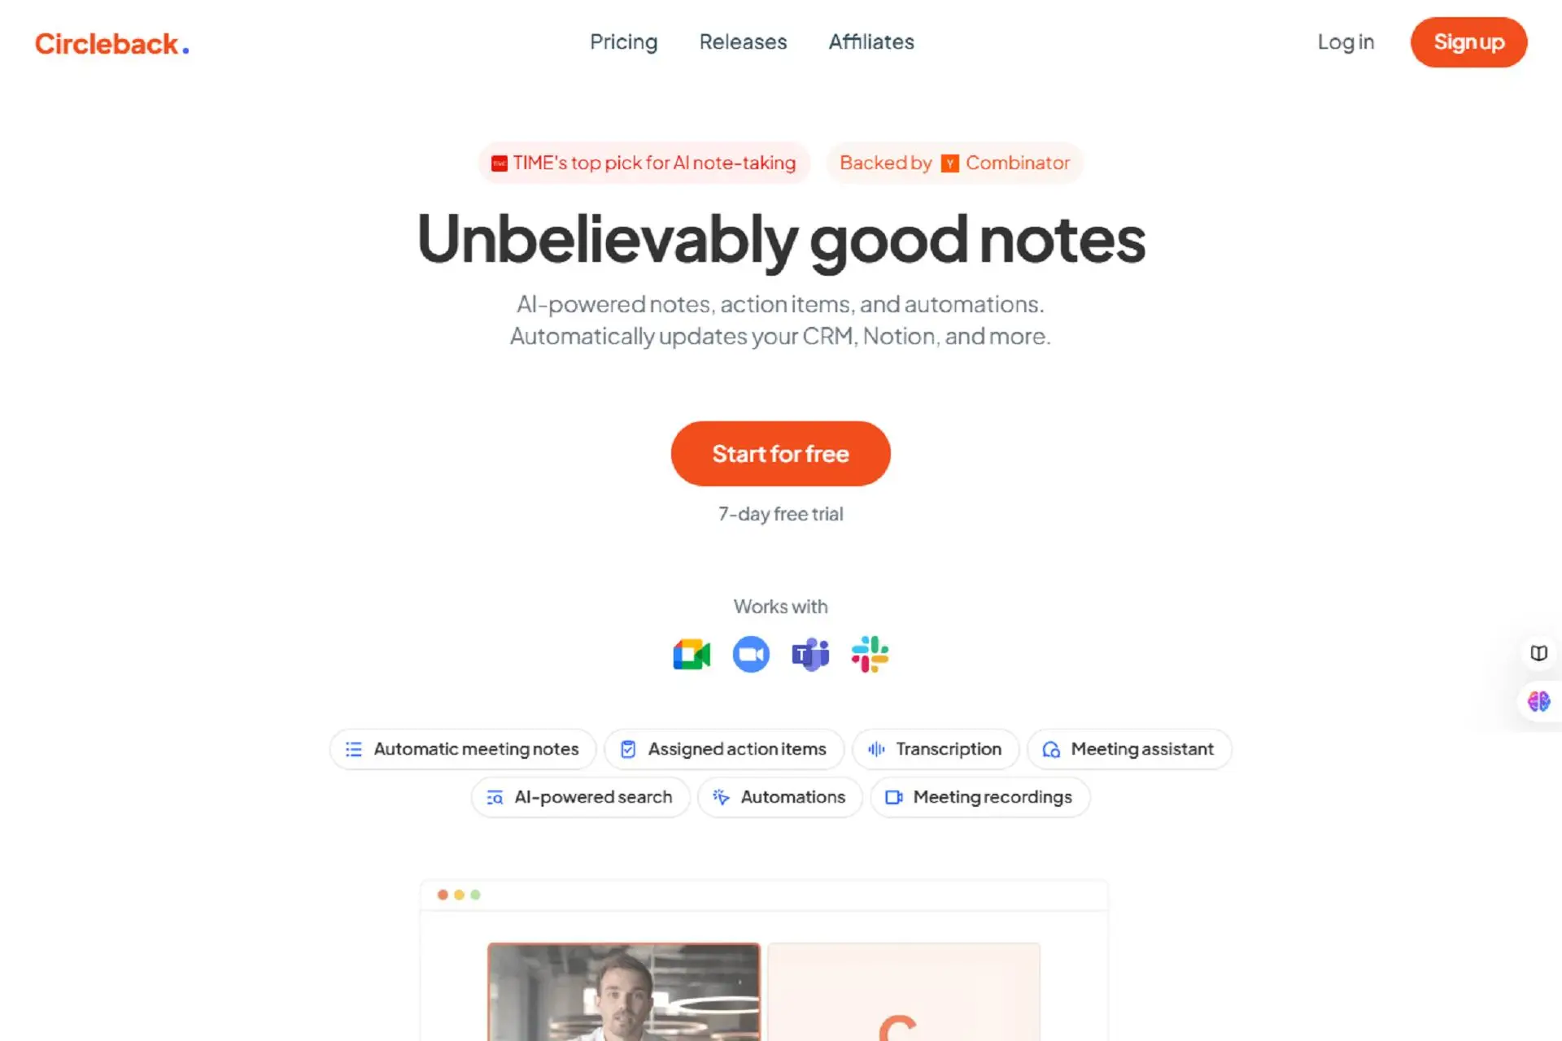The image size is (1562, 1041).
Task: Click the Start for free button
Action: pos(780,453)
